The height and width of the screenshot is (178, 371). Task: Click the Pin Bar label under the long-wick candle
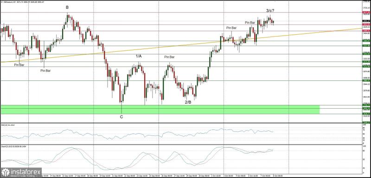tap(45, 70)
